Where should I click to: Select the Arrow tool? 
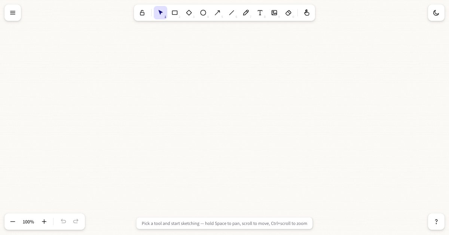coord(217,13)
